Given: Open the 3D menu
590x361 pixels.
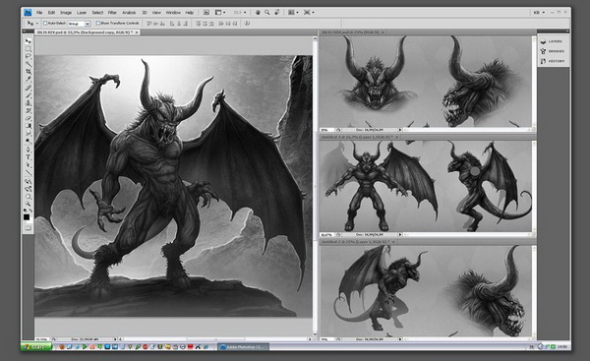Looking at the screenshot, I should (145, 13).
